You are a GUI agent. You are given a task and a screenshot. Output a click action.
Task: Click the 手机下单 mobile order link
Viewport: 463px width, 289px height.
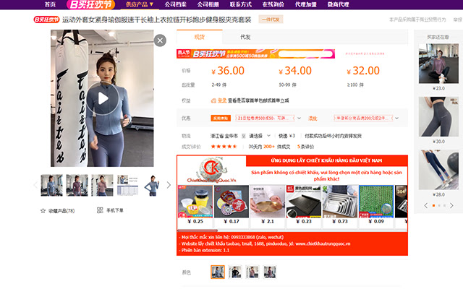[x=115, y=210]
